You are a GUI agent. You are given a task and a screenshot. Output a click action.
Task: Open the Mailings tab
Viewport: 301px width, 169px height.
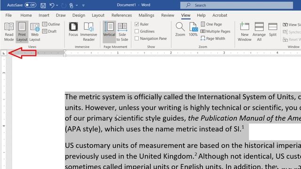[146, 15]
